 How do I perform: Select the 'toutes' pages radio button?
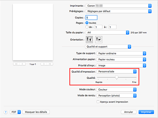tap(87, 23)
